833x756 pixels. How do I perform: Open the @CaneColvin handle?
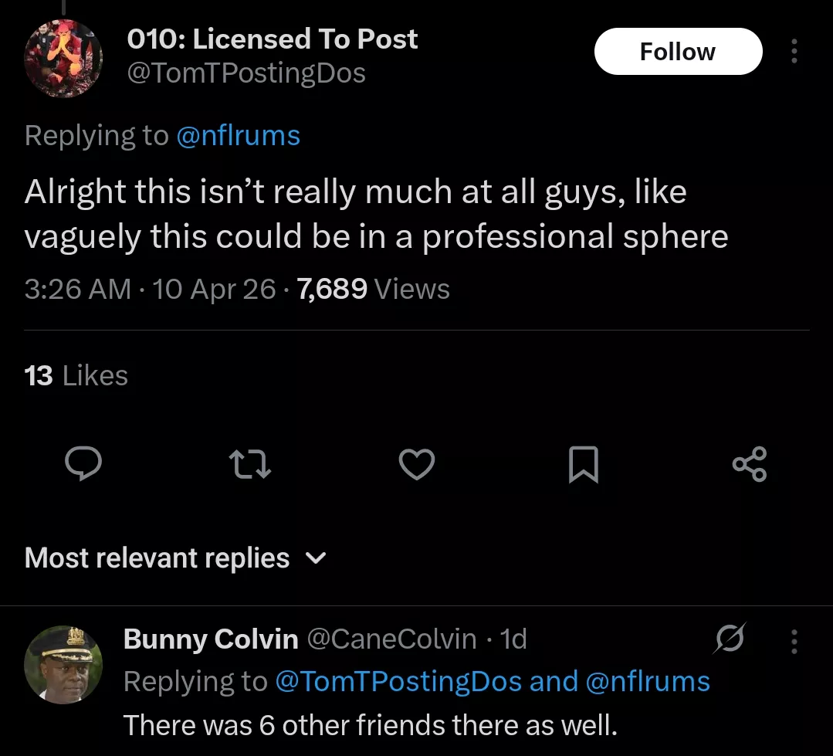tap(391, 639)
